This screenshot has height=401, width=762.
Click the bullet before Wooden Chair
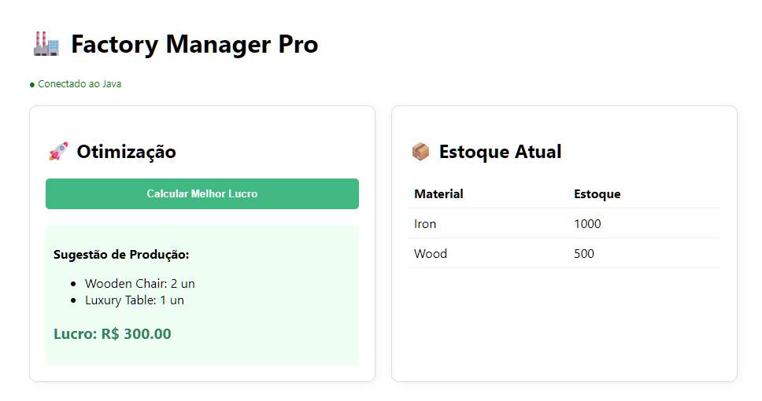(x=73, y=284)
